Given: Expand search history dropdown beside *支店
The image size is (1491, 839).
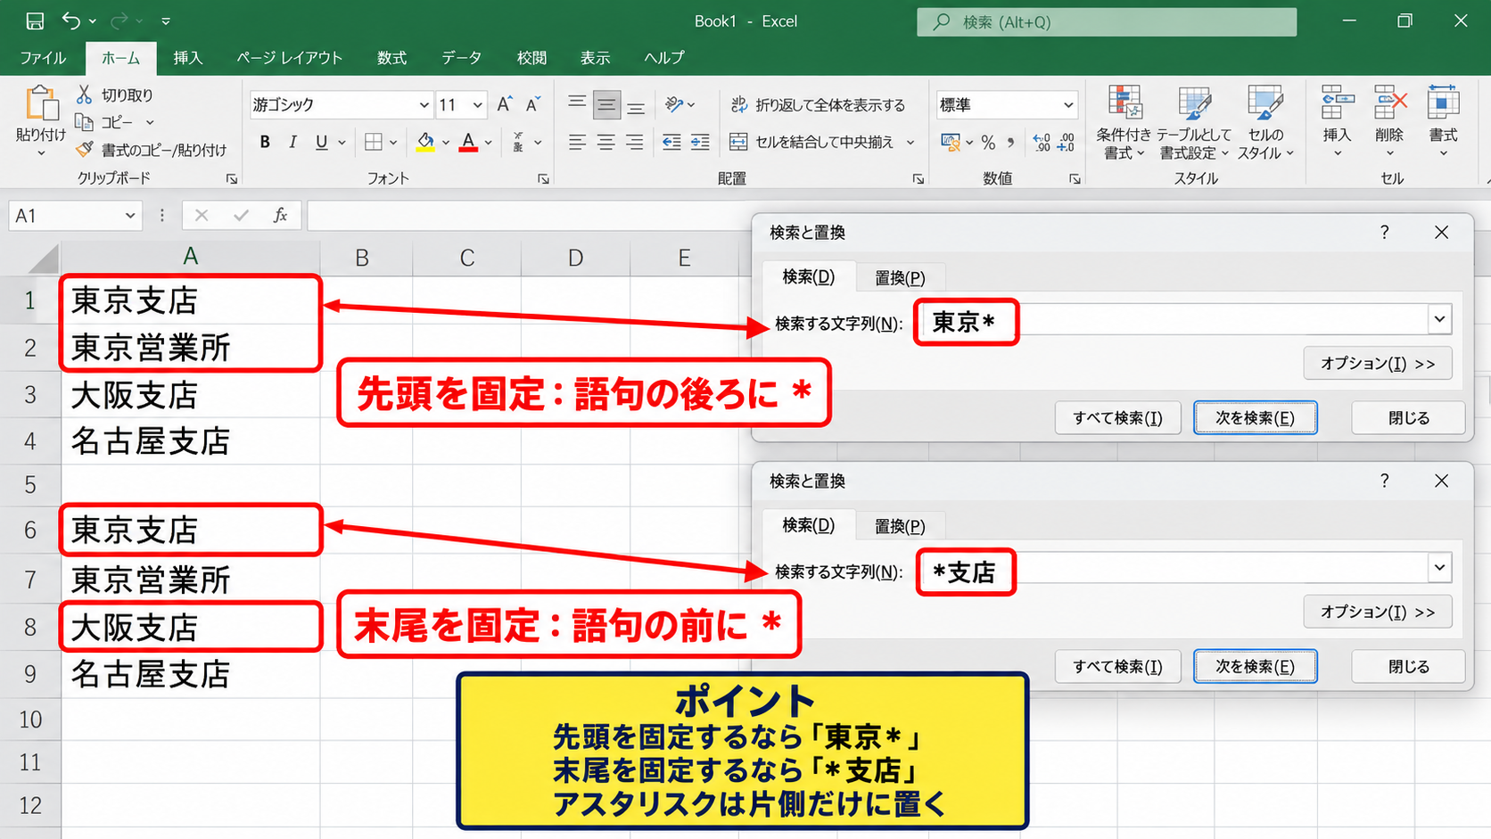Looking at the screenshot, I should [x=1439, y=567].
